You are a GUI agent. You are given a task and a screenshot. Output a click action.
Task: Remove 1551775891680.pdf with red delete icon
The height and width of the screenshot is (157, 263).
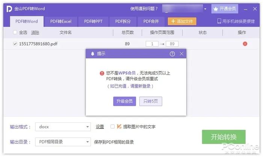(245, 44)
